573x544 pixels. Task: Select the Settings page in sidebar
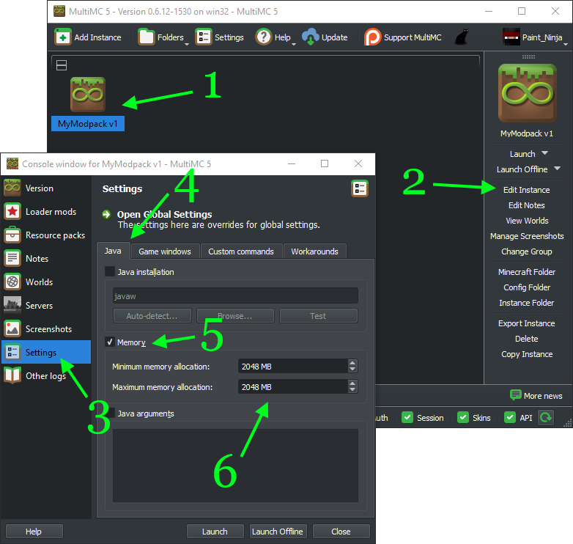pos(46,352)
